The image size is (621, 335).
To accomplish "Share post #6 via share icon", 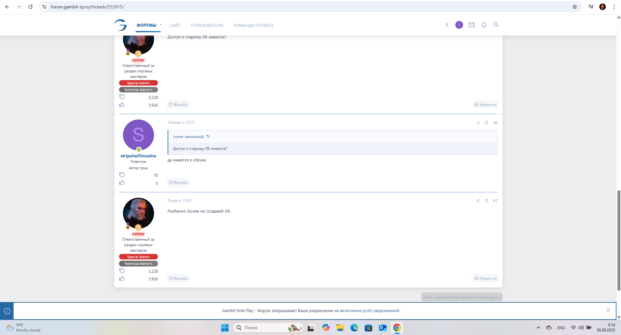I will click(478, 123).
